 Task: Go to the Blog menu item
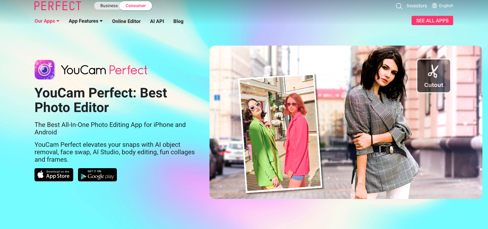click(x=178, y=21)
